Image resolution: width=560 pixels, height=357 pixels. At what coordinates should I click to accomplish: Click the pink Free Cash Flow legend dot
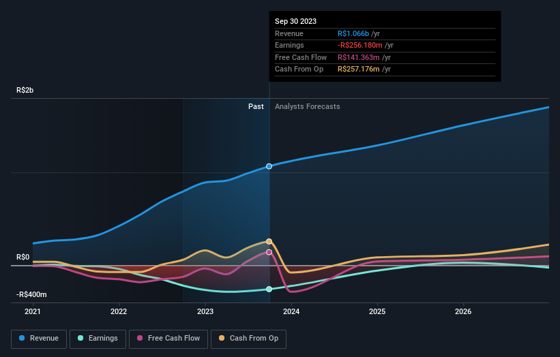pyautogui.click(x=140, y=338)
